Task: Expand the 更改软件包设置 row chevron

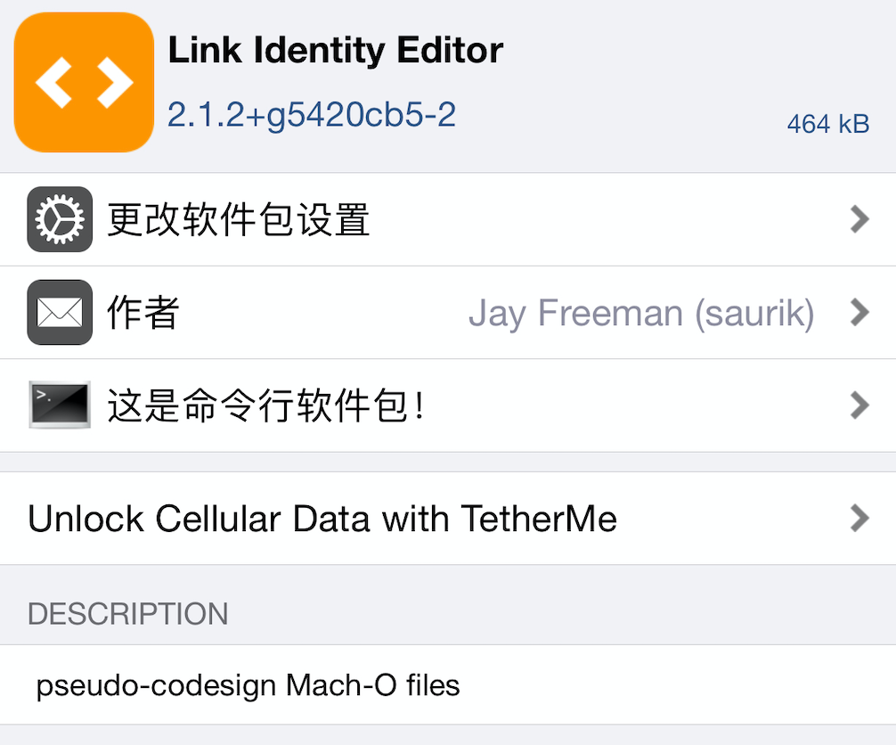Action: pyautogui.click(x=859, y=219)
